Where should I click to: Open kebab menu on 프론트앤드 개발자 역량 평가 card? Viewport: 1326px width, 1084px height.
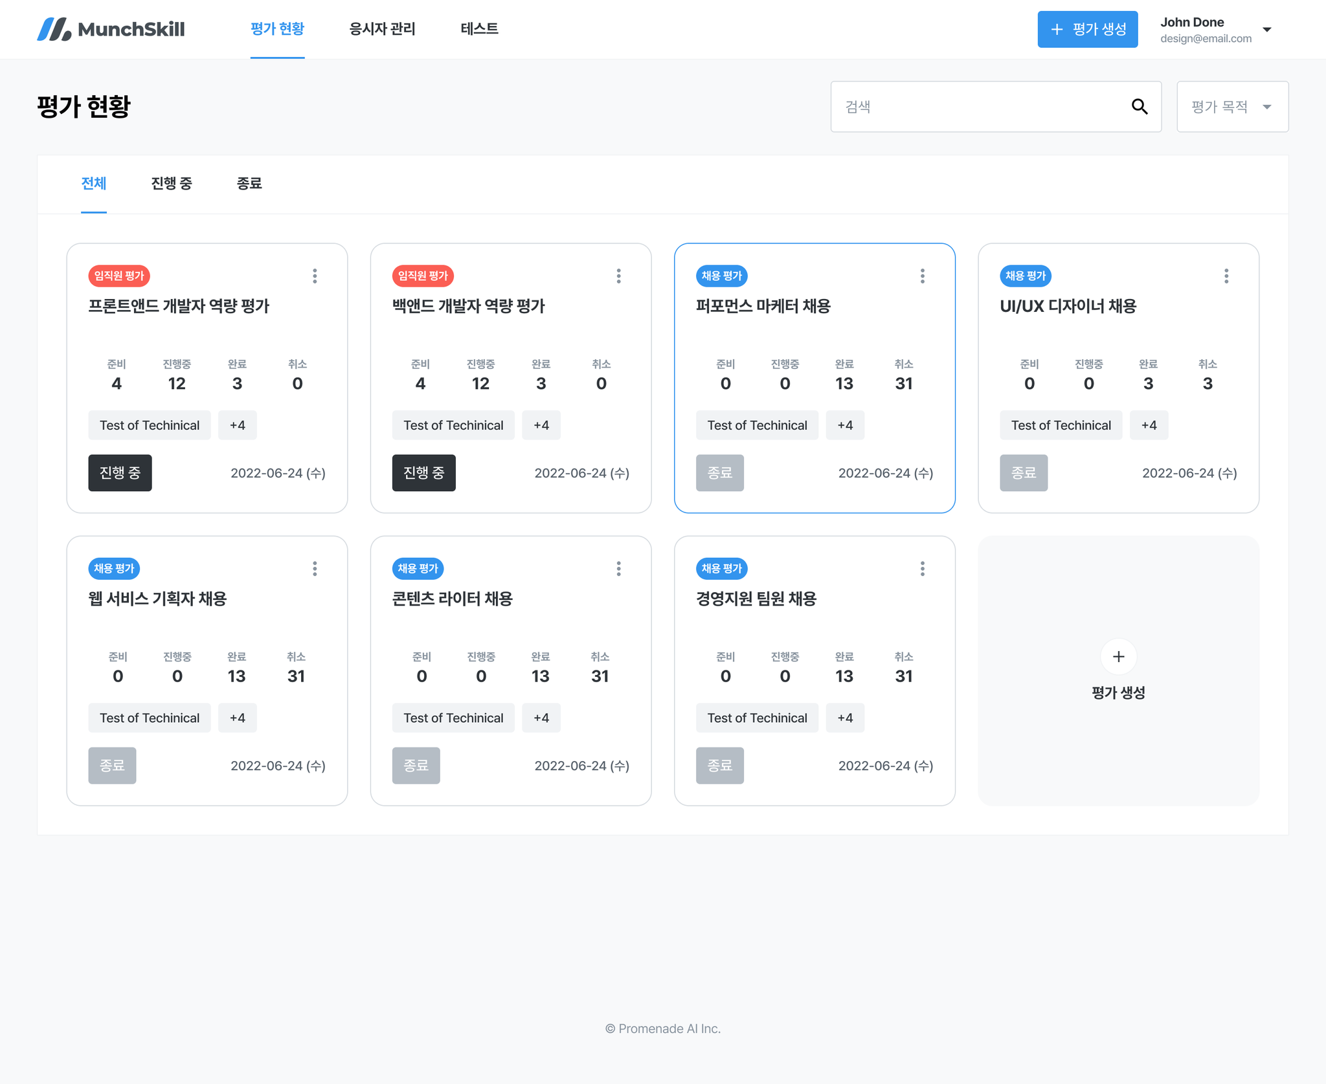[x=315, y=276]
